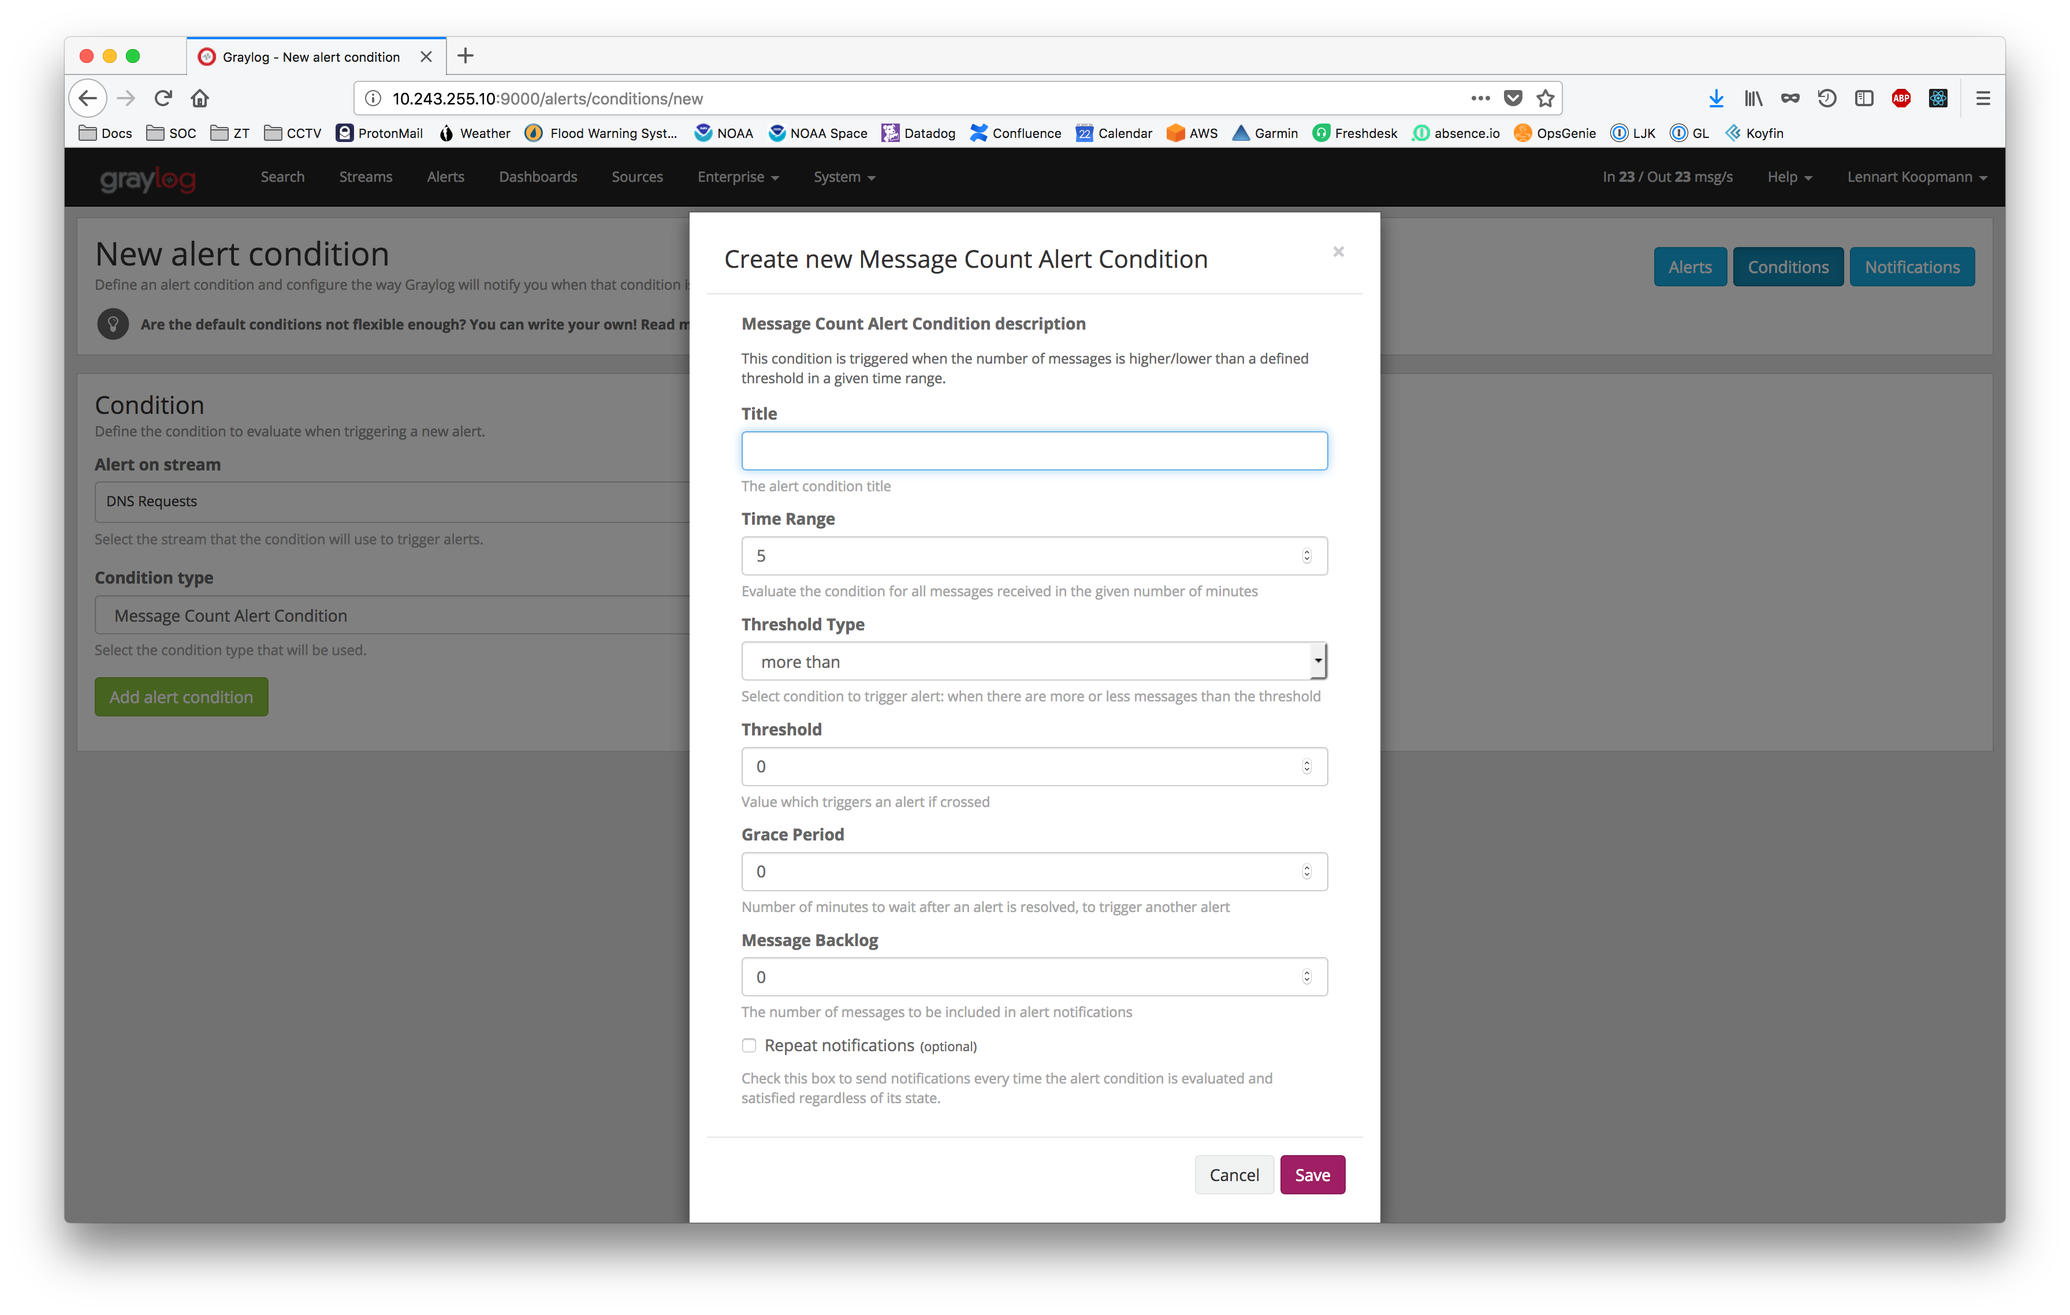Open the Library icon in toolbar
This screenshot has height=1315, width=2070.
[1753, 99]
